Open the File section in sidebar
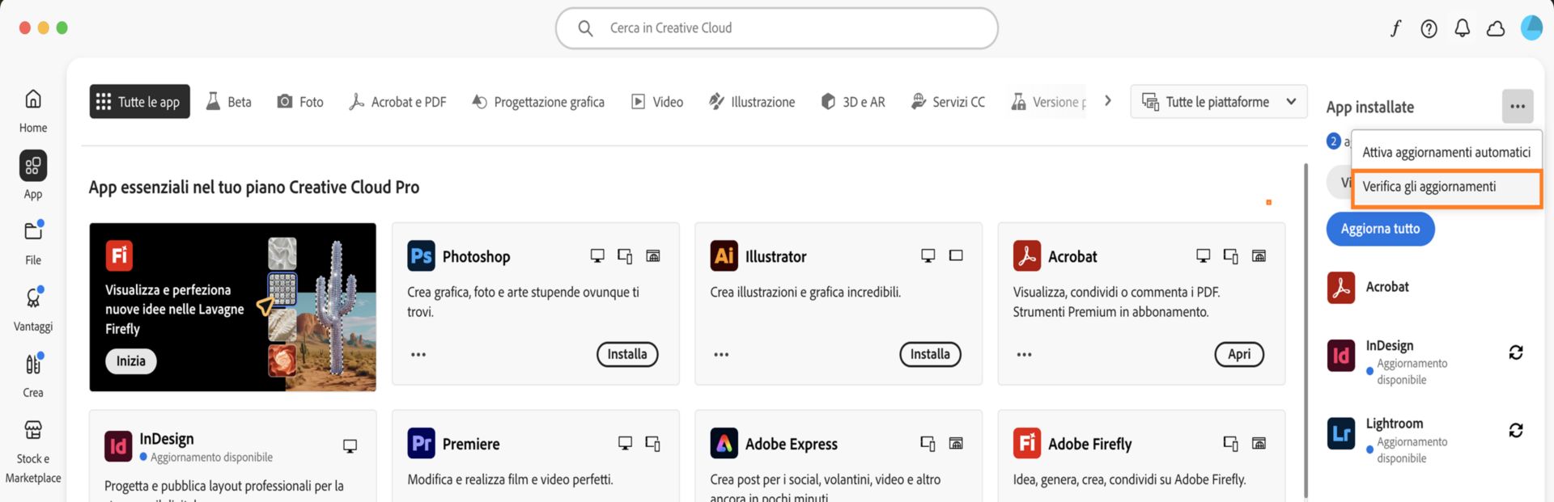 coord(33,242)
